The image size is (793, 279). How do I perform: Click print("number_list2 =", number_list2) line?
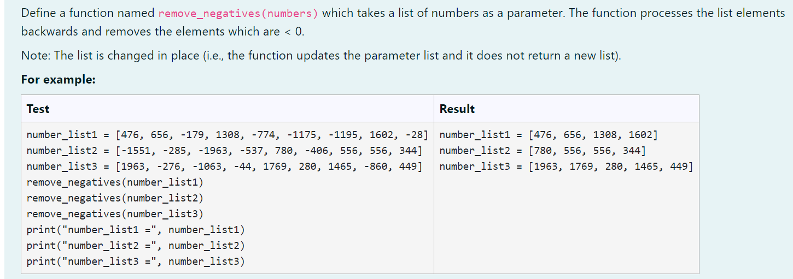(136, 246)
